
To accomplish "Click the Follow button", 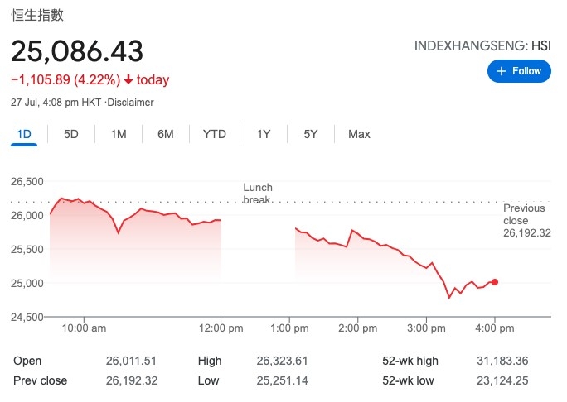I will pyautogui.click(x=519, y=71).
